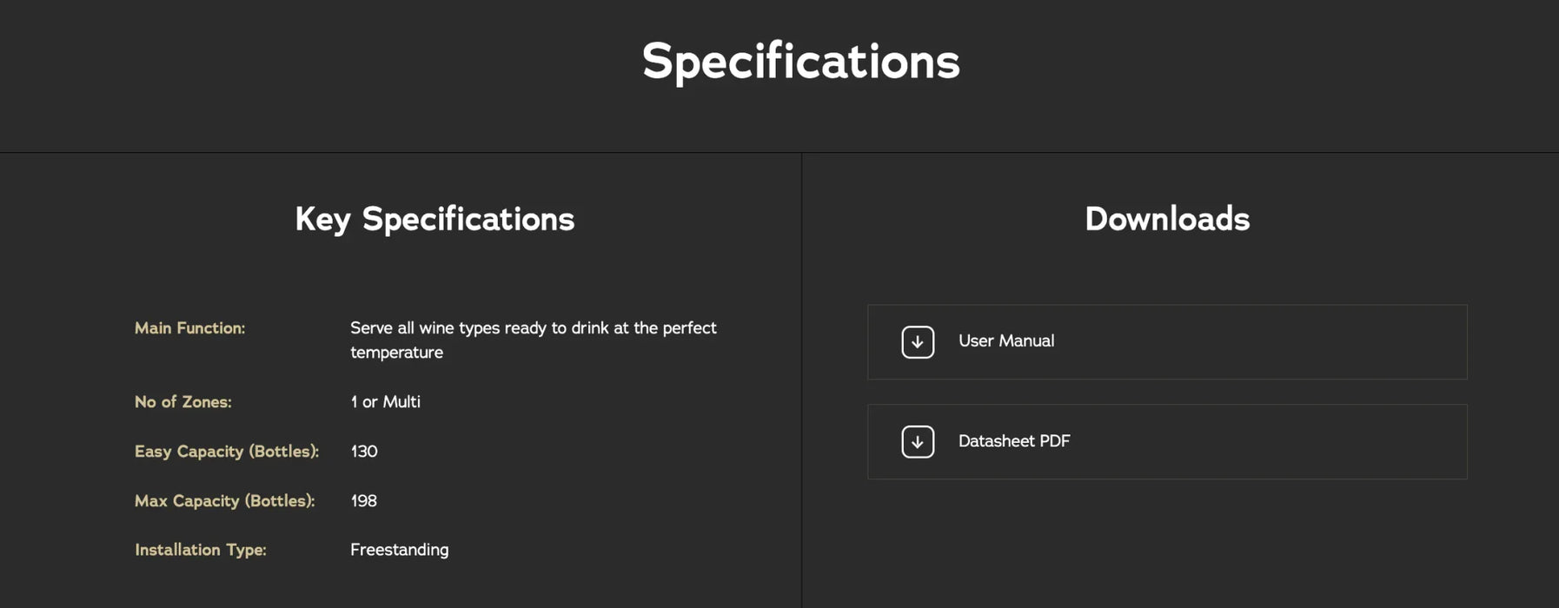Select the Main Function label
The height and width of the screenshot is (608, 1559).
point(189,328)
